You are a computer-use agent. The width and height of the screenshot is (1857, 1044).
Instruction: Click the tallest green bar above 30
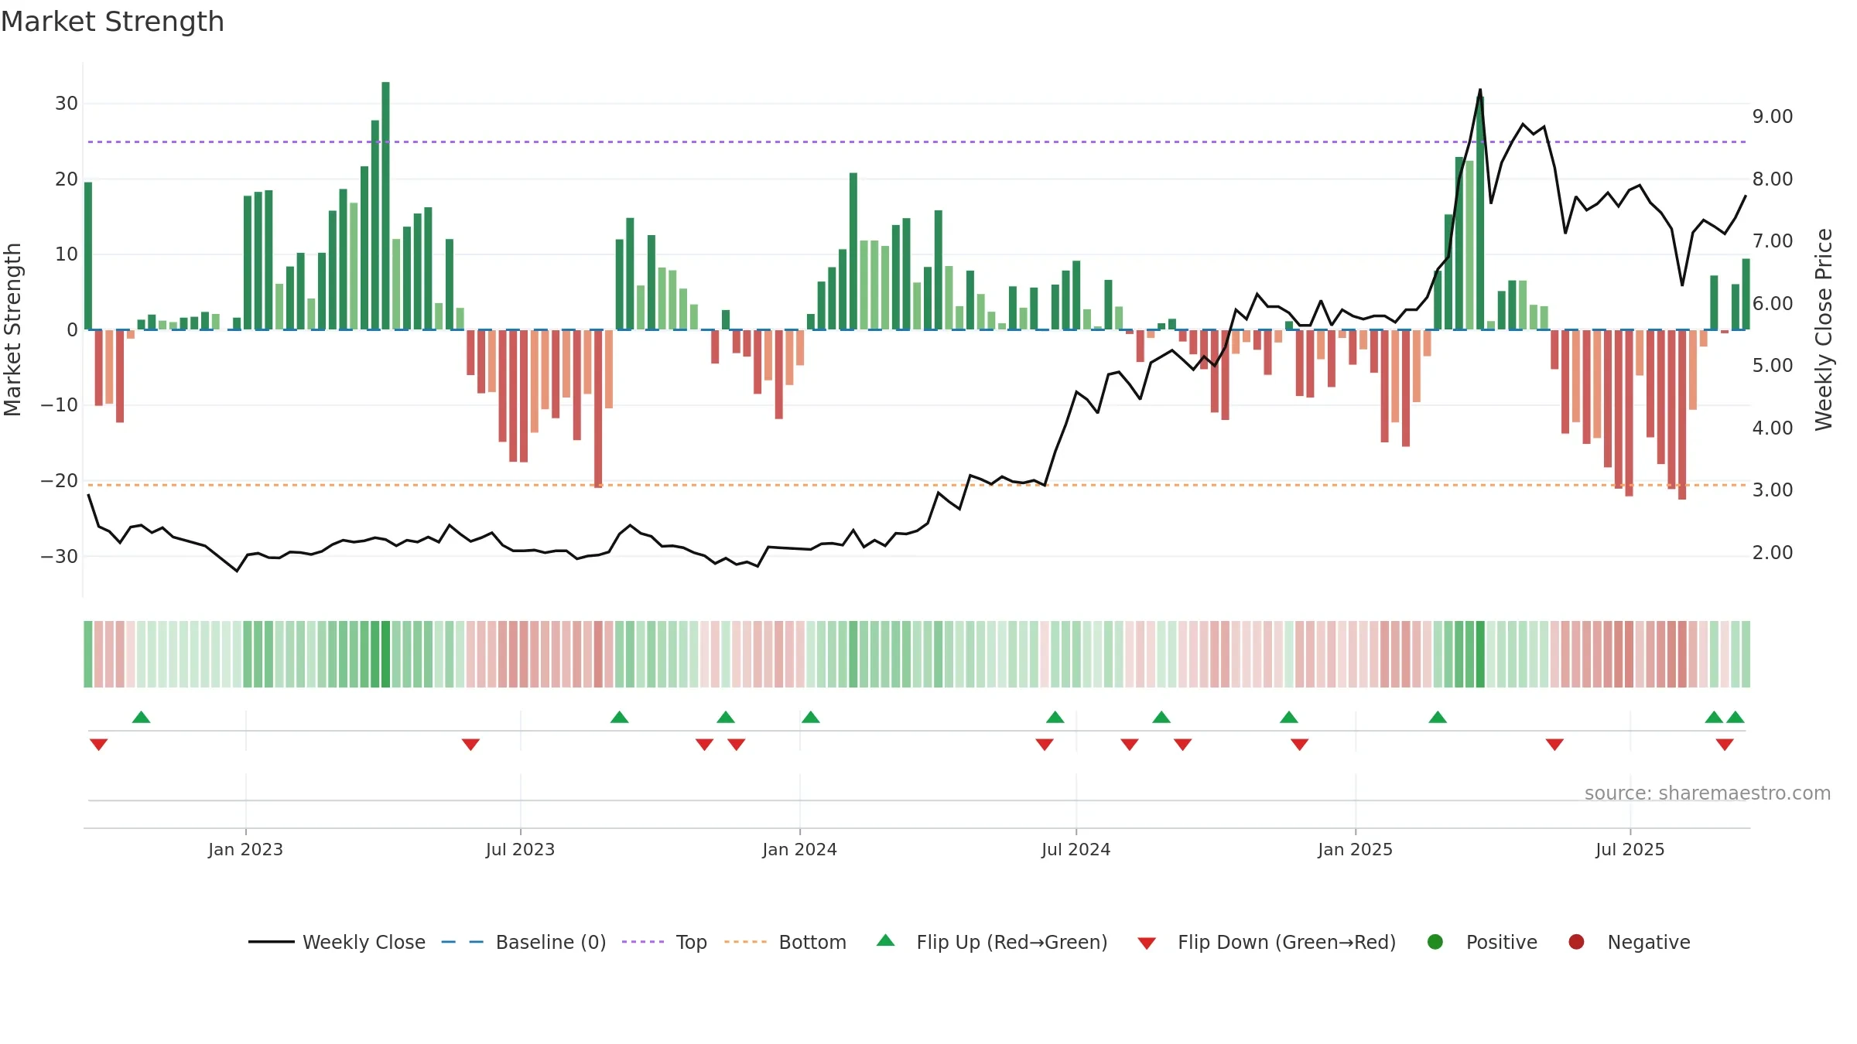385,206
